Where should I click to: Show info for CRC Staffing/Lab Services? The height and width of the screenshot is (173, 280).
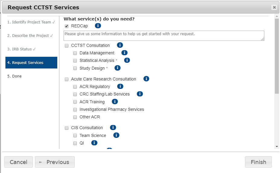tap(140, 94)
